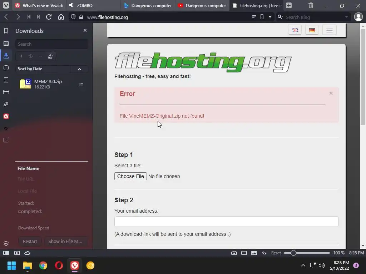
Task: Open the Notes panel
Action: point(6,80)
